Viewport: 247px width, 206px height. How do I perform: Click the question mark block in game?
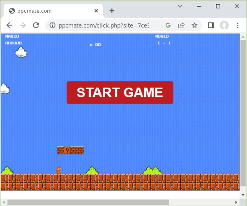67,150
